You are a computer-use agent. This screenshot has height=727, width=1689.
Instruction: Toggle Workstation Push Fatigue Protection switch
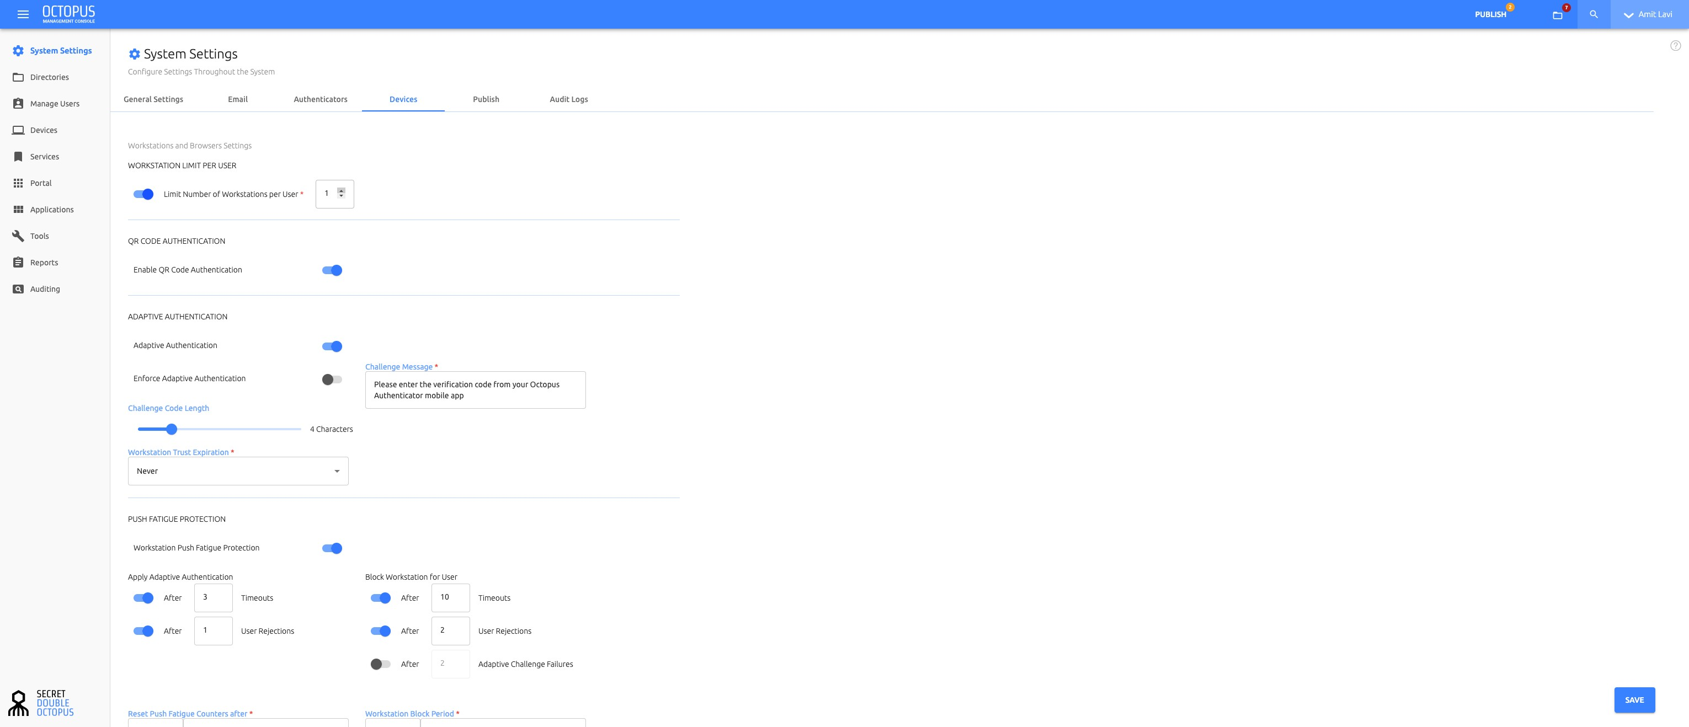coord(332,549)
